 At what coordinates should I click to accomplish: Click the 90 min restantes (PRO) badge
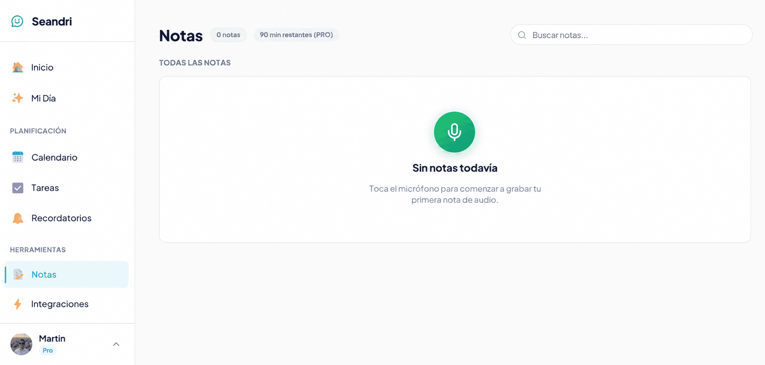pyautogui.click(x=296, y=35)
